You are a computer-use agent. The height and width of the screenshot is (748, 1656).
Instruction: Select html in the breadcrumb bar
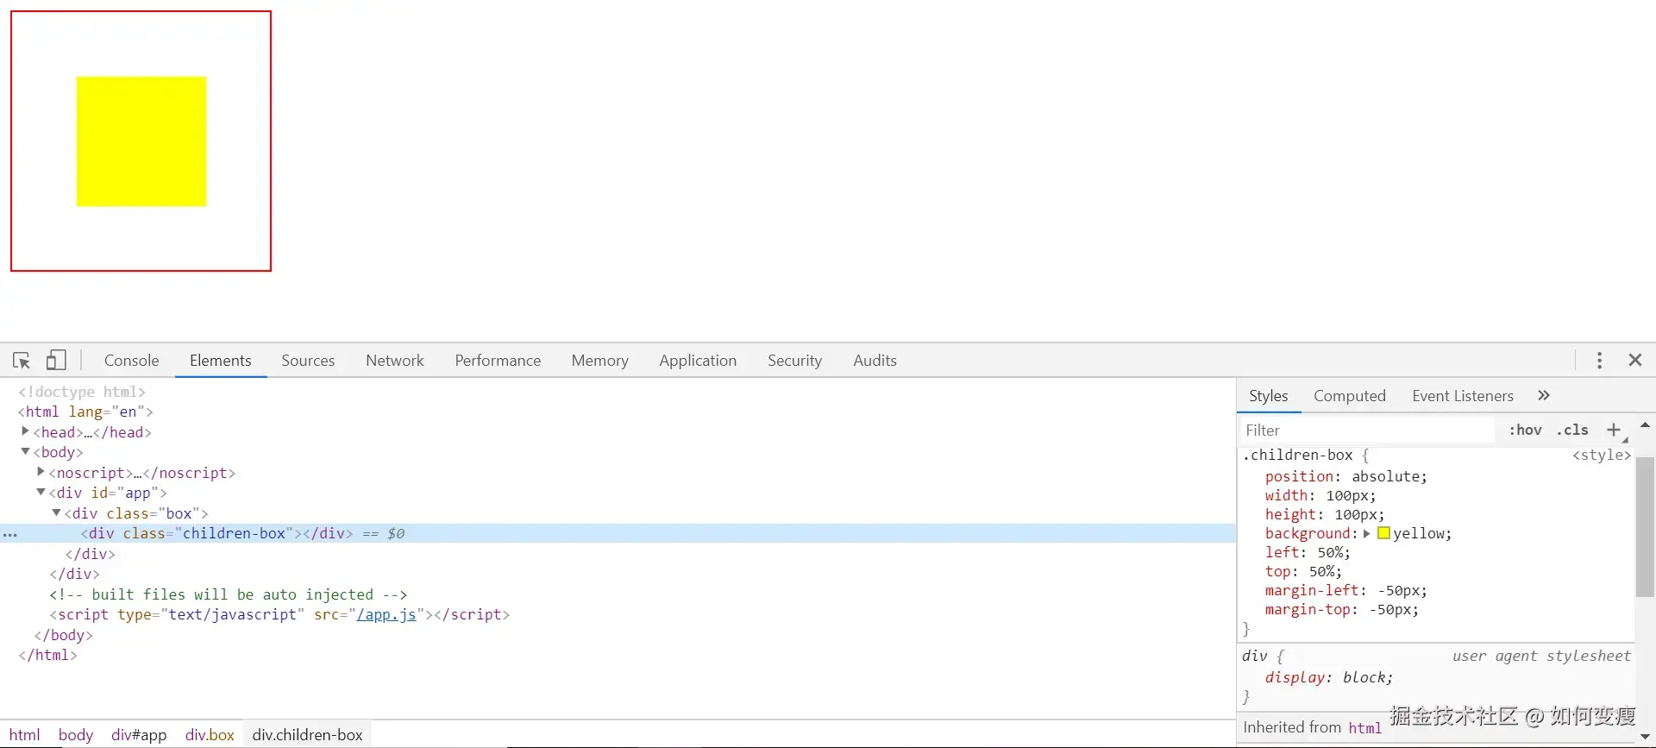[25, 735]
